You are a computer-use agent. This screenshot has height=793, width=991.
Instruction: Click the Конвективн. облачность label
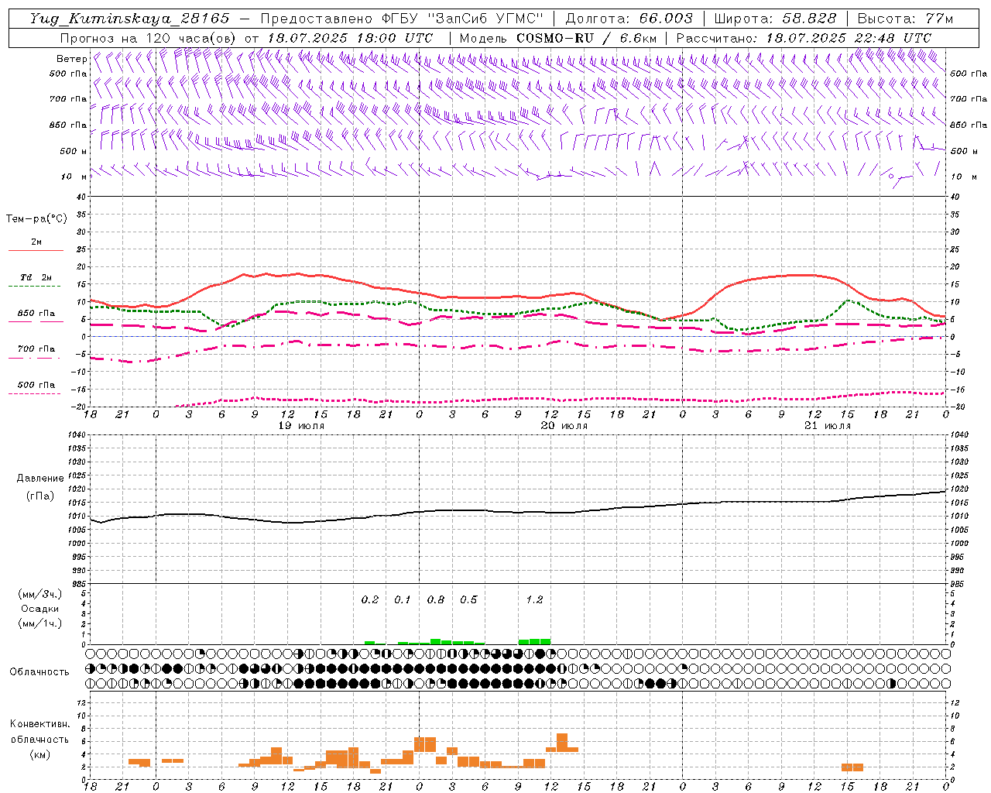tap(40, 732)
